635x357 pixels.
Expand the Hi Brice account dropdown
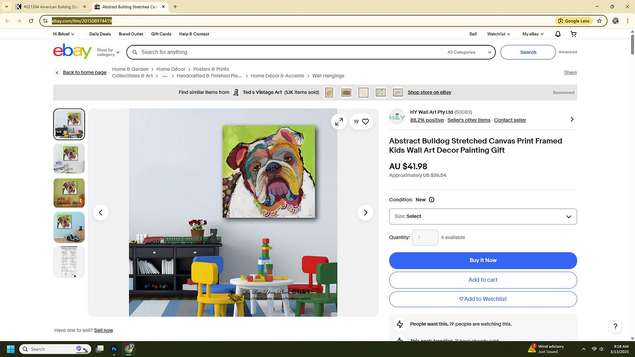(64, 34)
